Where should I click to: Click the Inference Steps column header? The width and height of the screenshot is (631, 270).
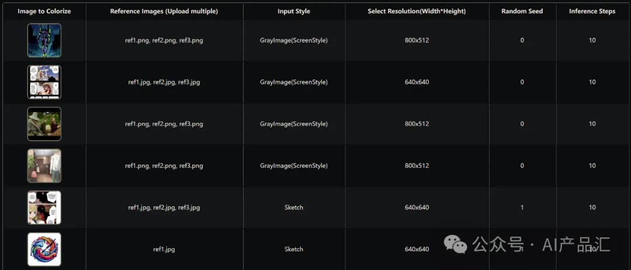[x=592, y=11]
